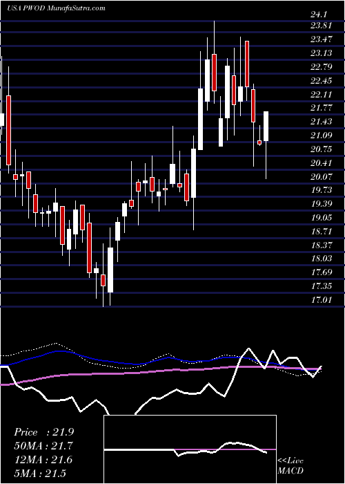Click the 22.11 price axis label
This screenshot has height=484, width=345.
pyautogui.click(x=322, y=94)
